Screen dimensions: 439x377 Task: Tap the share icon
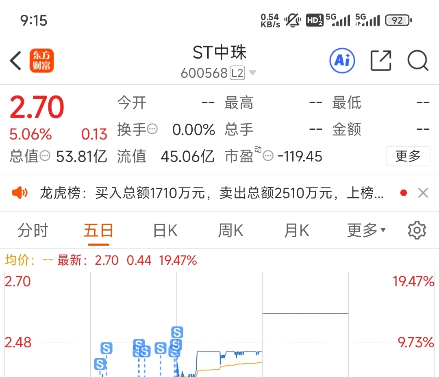381,61
